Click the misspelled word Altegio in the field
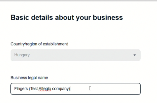This screenshot has height=103, width=157. (x=45, y=89)
